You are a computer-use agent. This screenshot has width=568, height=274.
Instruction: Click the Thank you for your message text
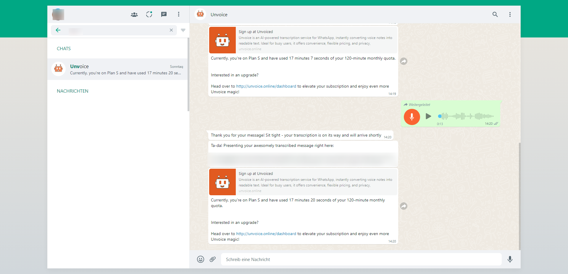(296, 135)
